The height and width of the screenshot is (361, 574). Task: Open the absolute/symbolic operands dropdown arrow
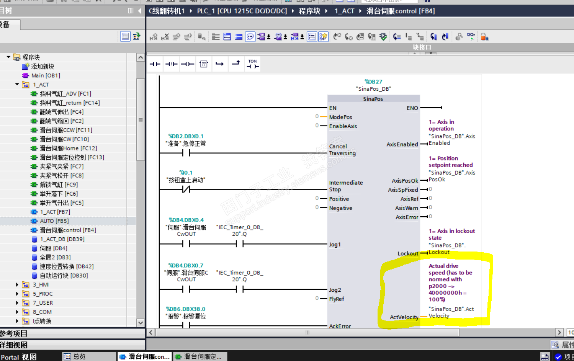[269, 37]
